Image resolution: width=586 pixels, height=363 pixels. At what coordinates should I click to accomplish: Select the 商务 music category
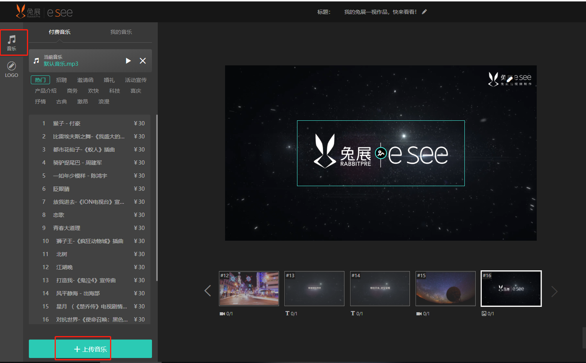[72, 91]
